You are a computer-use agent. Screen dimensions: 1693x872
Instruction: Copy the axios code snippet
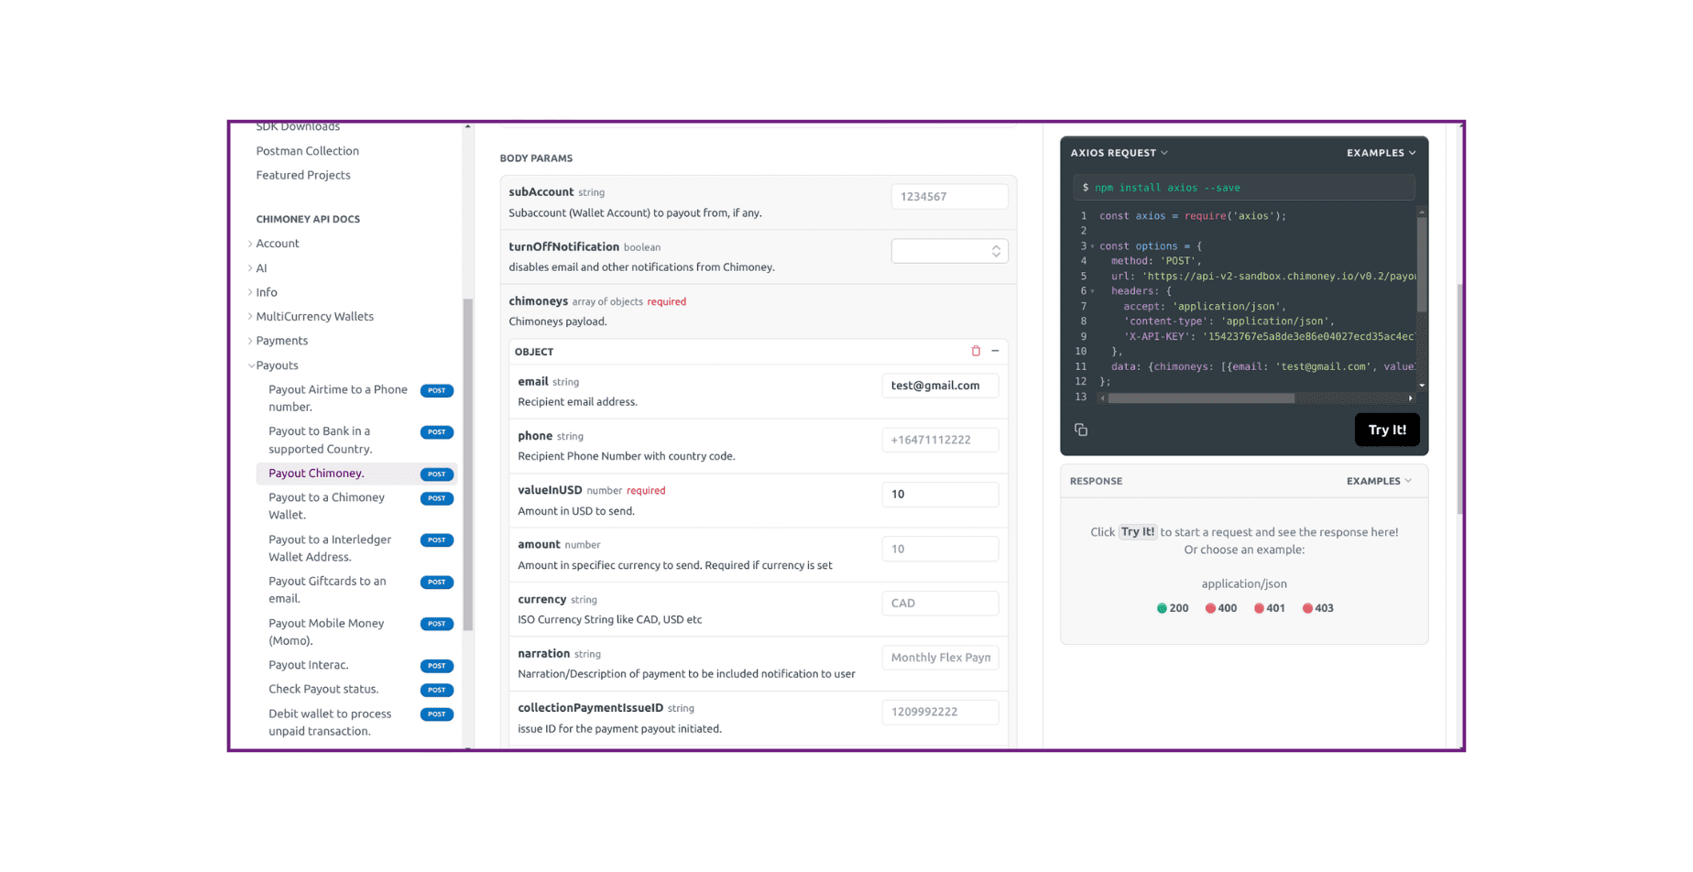click(1081, 430)
